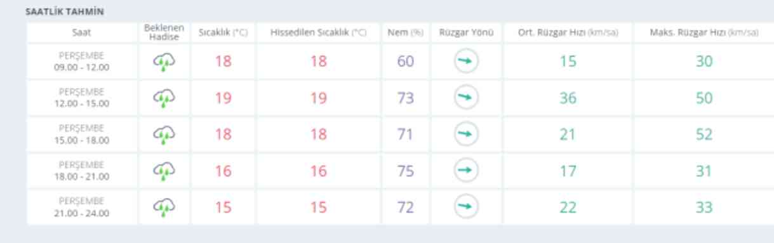Click average wind speed value 21
774x243 pixels.
(568, 135)
